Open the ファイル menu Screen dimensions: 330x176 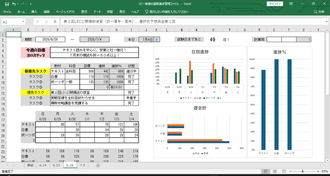7,12
